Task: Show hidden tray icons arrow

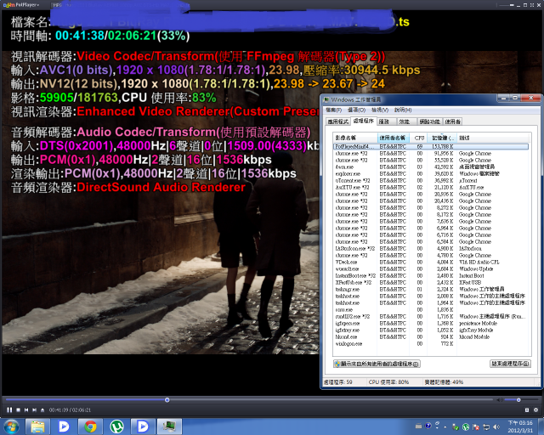Action: [x=445, y=427]
